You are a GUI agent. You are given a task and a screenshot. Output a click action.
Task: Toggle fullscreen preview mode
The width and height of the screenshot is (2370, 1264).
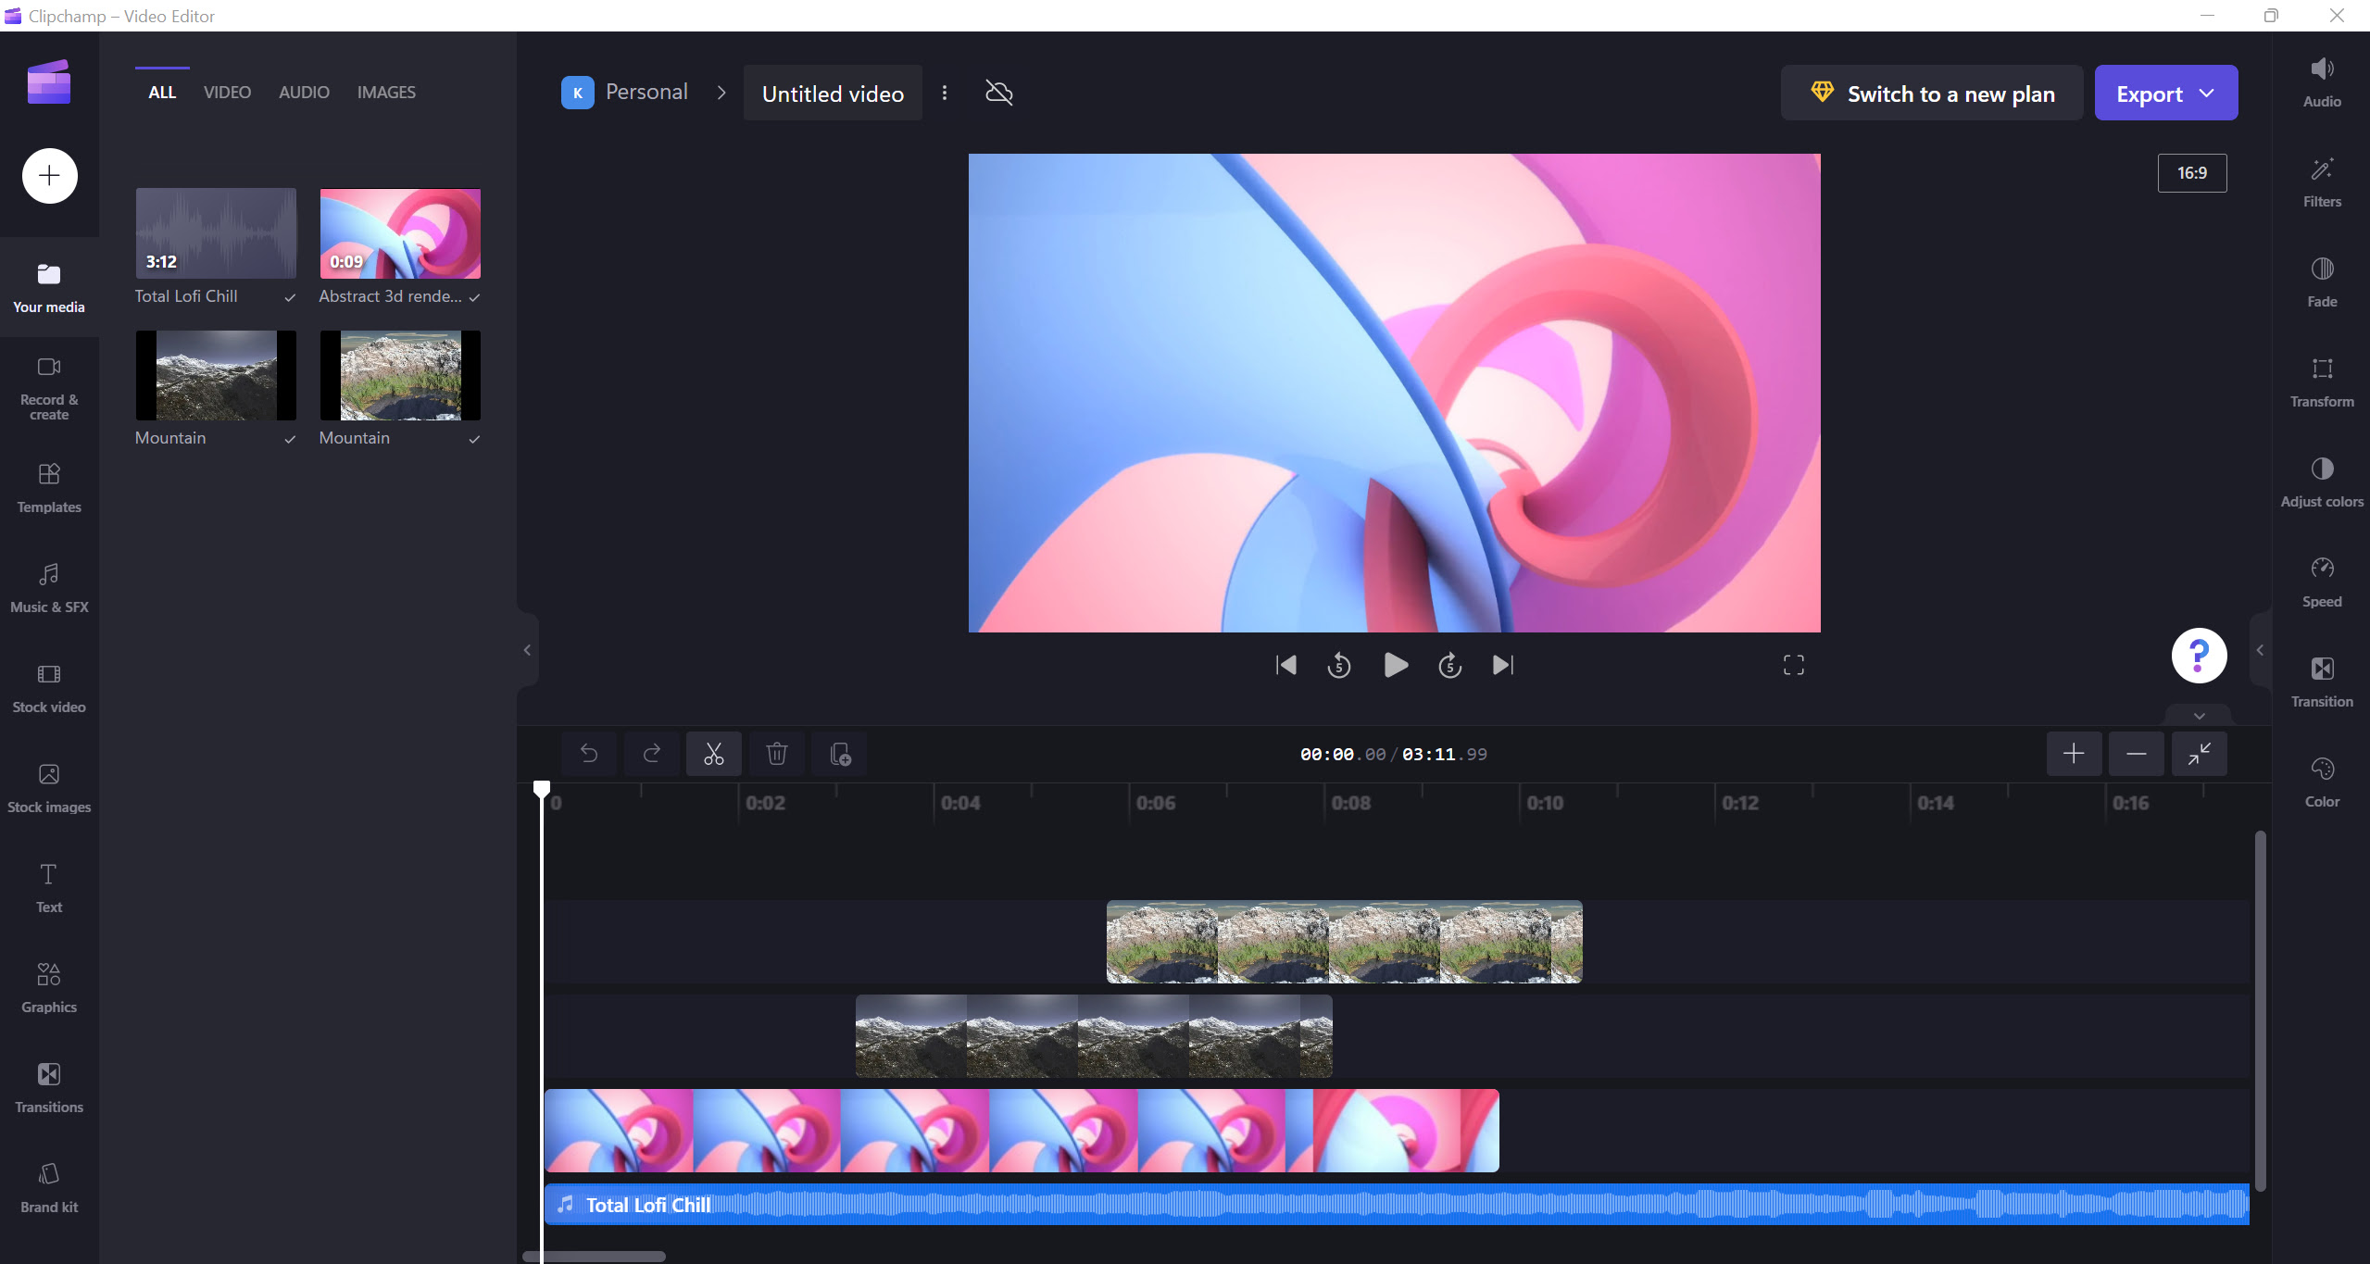[x=1793, y=665]
